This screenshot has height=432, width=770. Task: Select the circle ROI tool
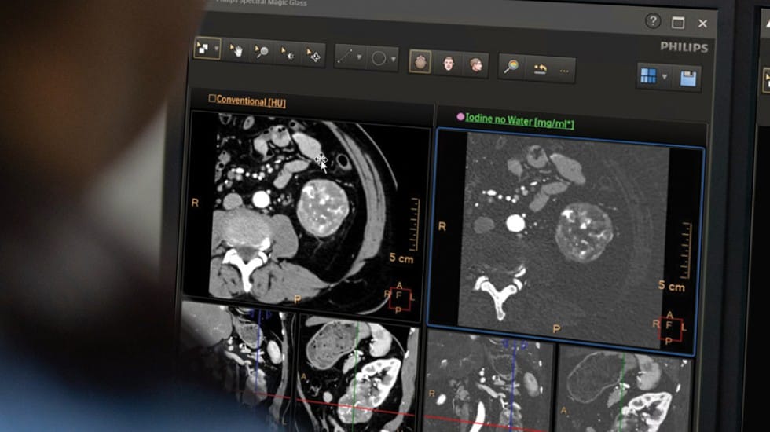click(379, 58)
